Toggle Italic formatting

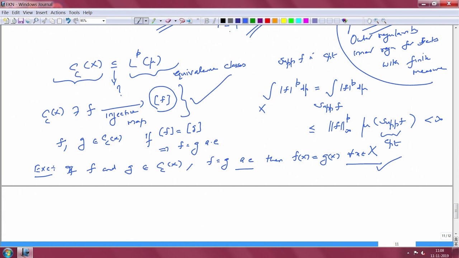click(214, 21)
